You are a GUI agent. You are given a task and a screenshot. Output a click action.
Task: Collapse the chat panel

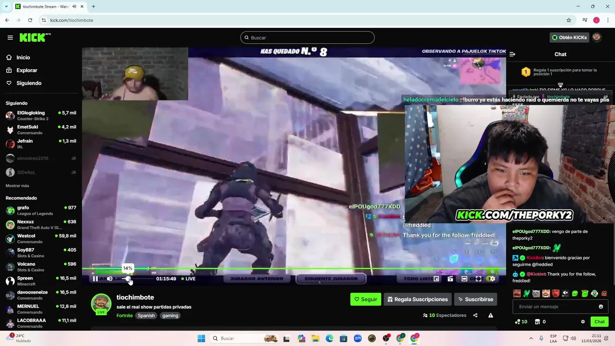pos(512,54)
